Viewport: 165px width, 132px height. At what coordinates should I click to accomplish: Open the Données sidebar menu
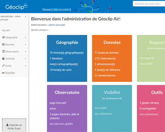pyautogui.click(x=14, y=45)
